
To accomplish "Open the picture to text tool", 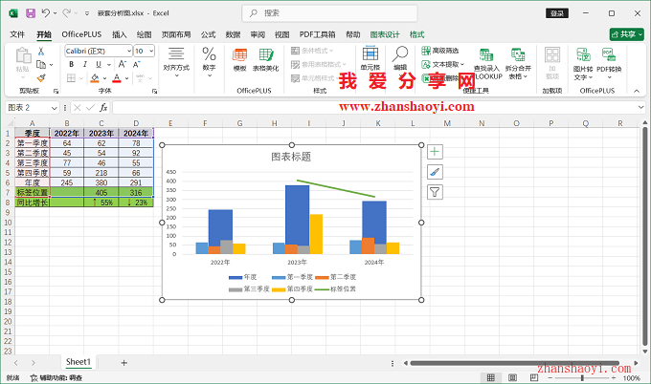I will pos(583,64).
